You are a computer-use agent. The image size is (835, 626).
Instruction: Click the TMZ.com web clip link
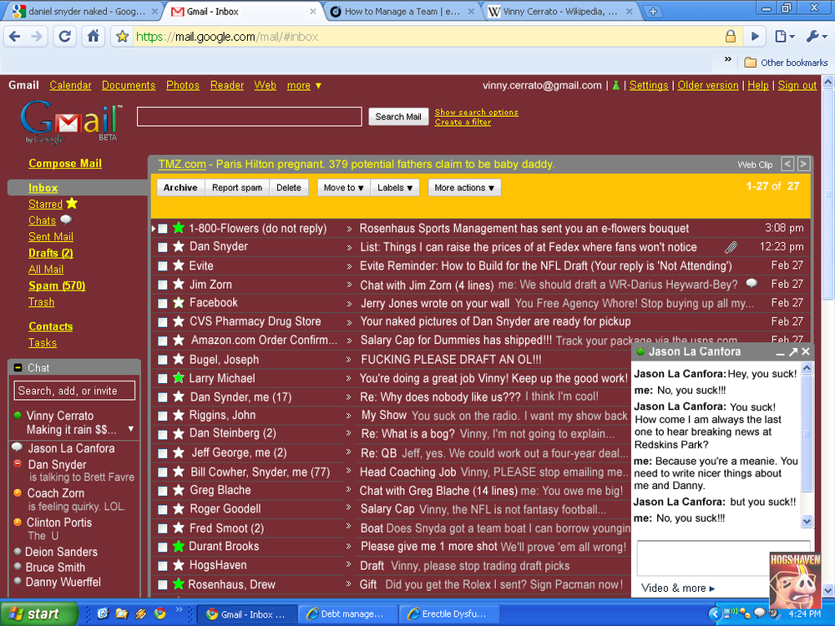(x=182, y=164)
